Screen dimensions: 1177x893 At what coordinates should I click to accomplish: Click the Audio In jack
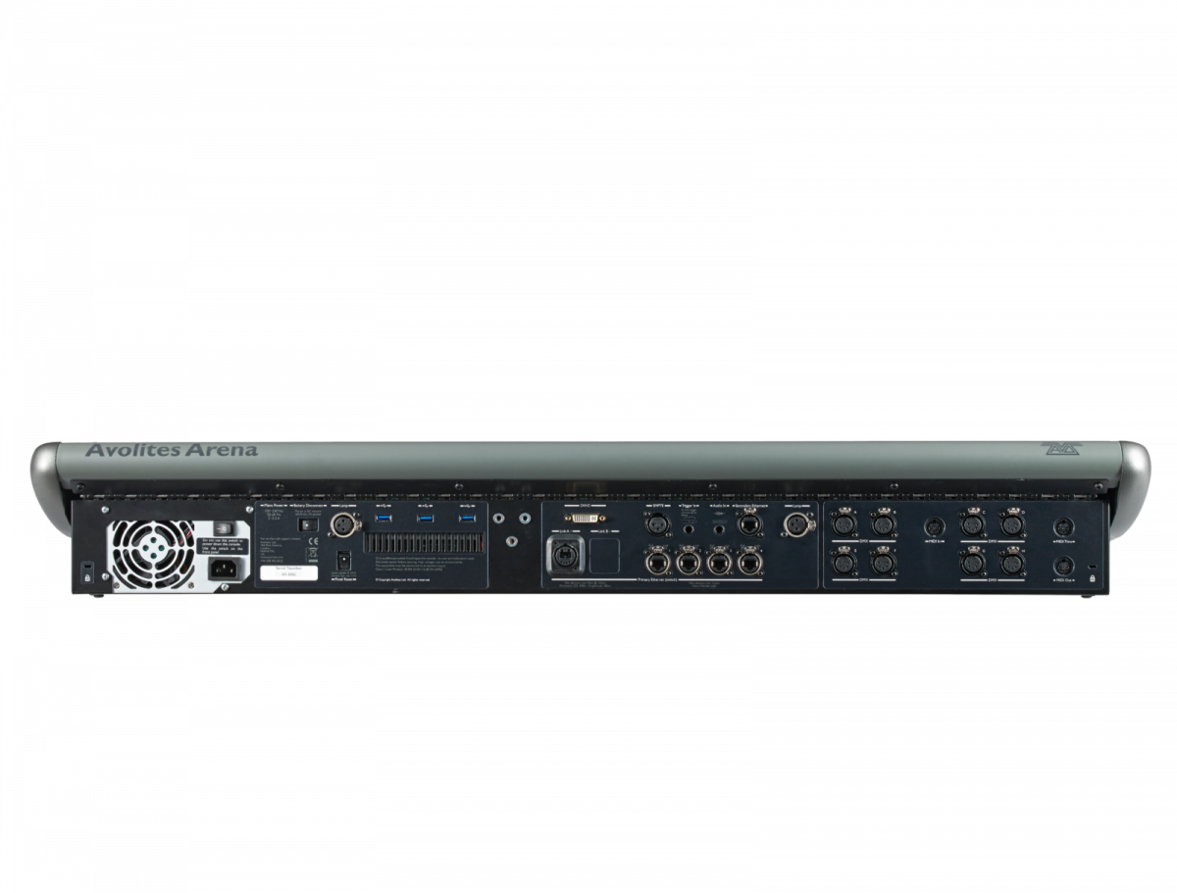pyautogui.click(x=718, y=529)
